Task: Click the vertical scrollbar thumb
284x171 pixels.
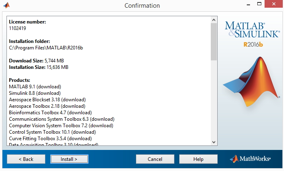Action: coord(214,41)
